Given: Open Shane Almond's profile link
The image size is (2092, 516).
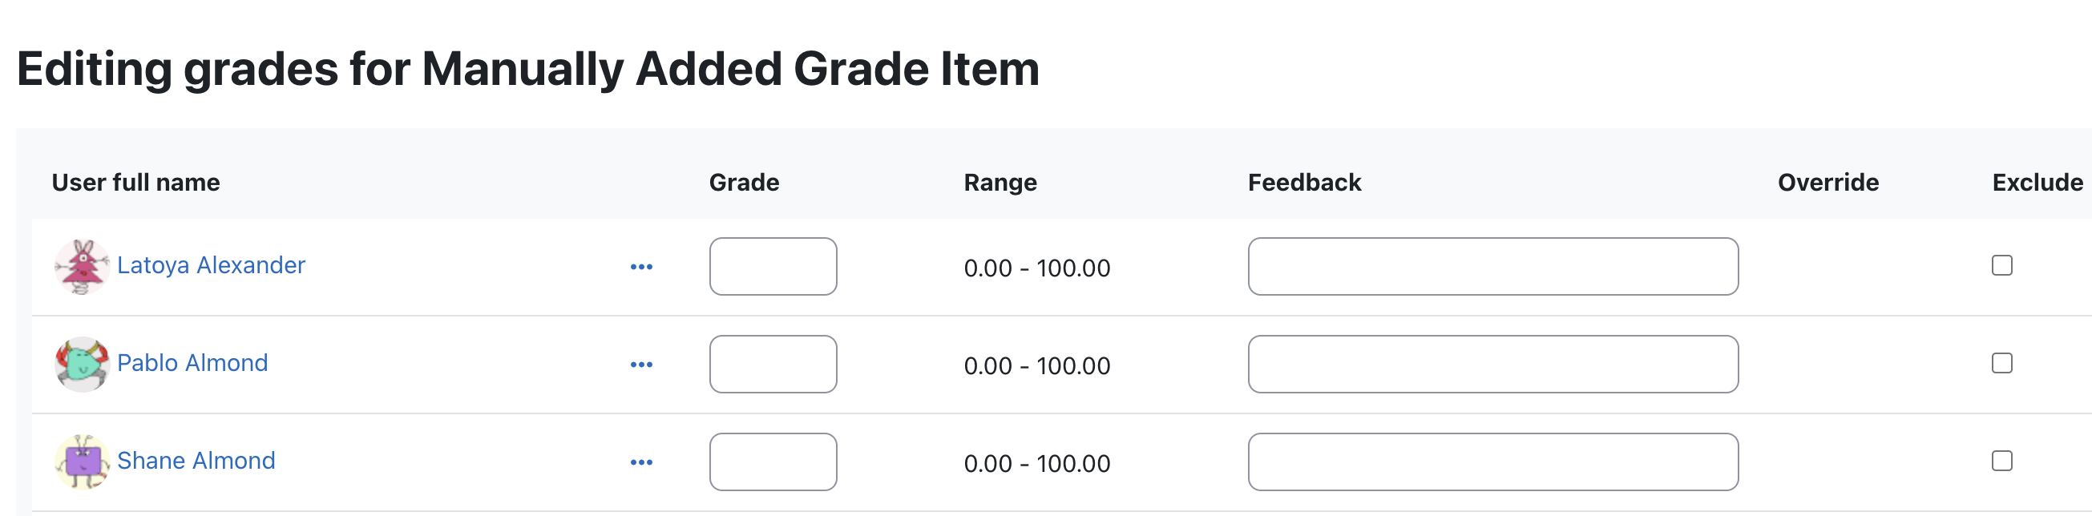Looking at the screenshot, I should (x=196, y=461).
